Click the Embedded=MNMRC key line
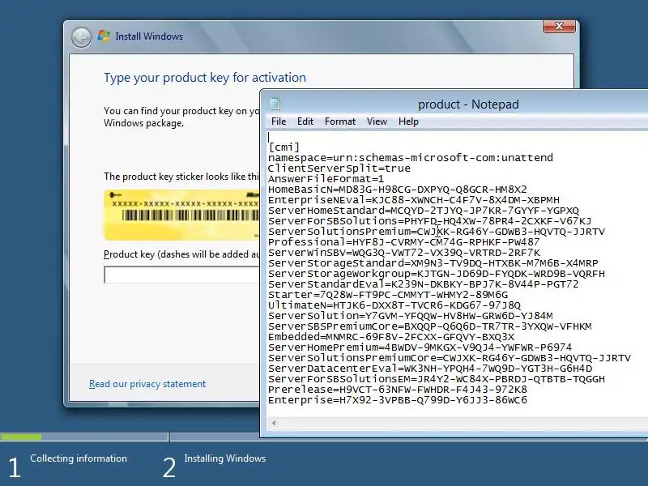The height and width of the screenshot is (486, 648). click(391, 337)
